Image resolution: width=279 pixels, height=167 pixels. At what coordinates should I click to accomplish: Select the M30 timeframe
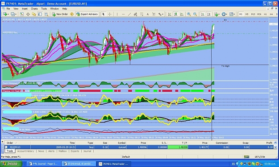point(259,14)
